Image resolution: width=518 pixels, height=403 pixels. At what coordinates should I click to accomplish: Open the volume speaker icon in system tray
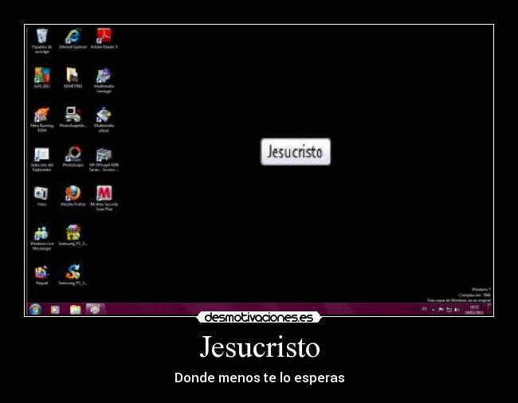pyautogui.click(x=457, y=310)
